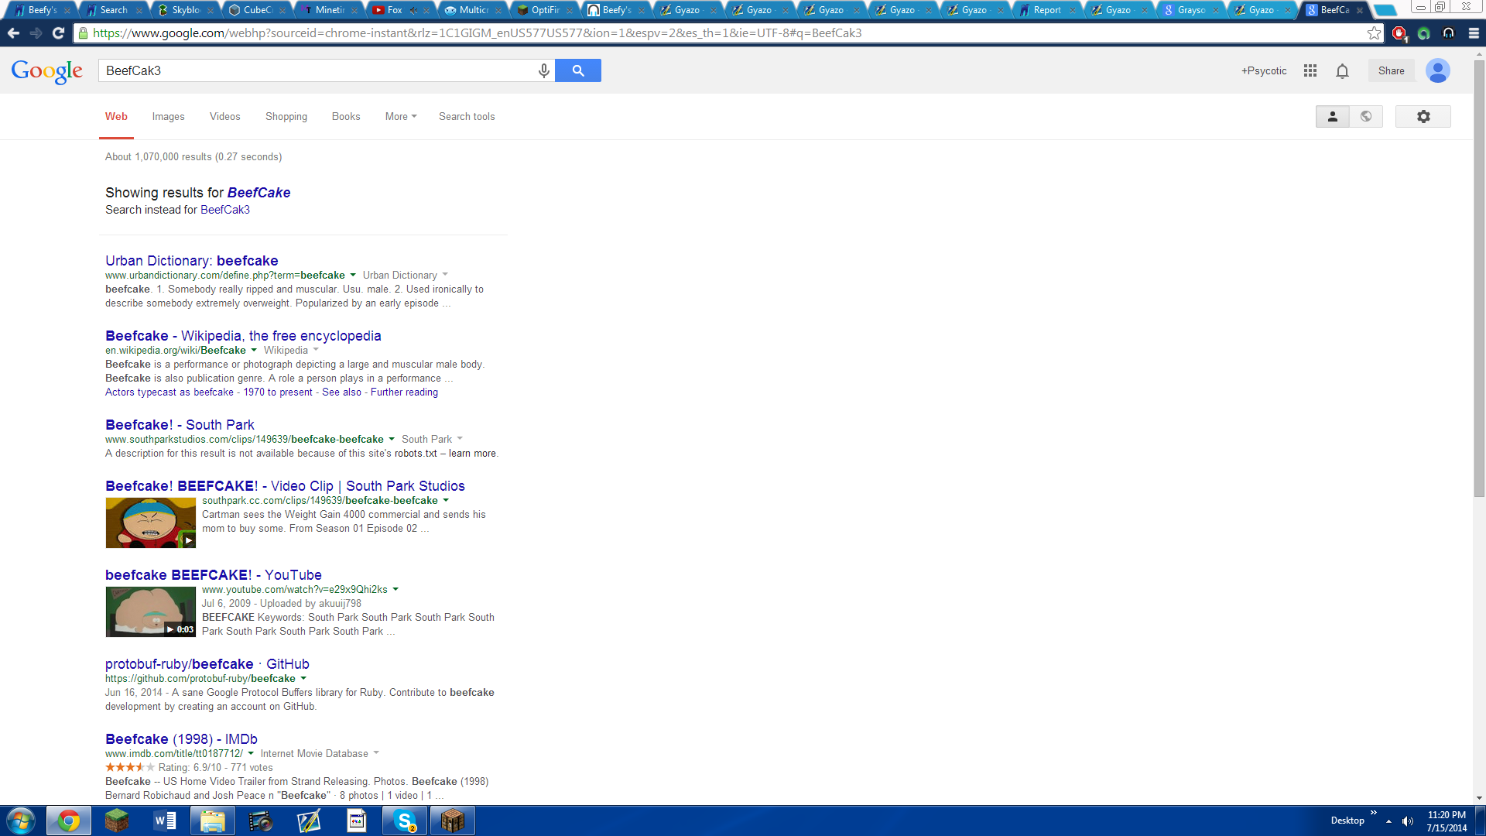This screenshot has width=1486, height=836.
Task: Search instead for BeefCak3
Action: 225,210
